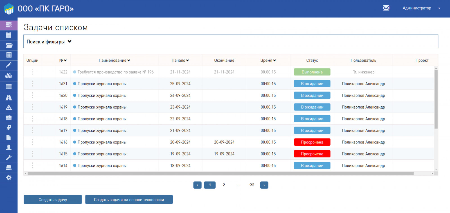Click the Создать задачу button
Screen dimensions: 450x213
point(53,200)
